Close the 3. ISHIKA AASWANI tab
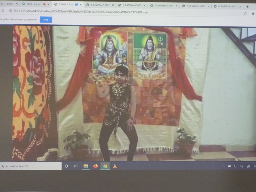The image size is (256, 192). pyautogui.click(x=81, y=5)
